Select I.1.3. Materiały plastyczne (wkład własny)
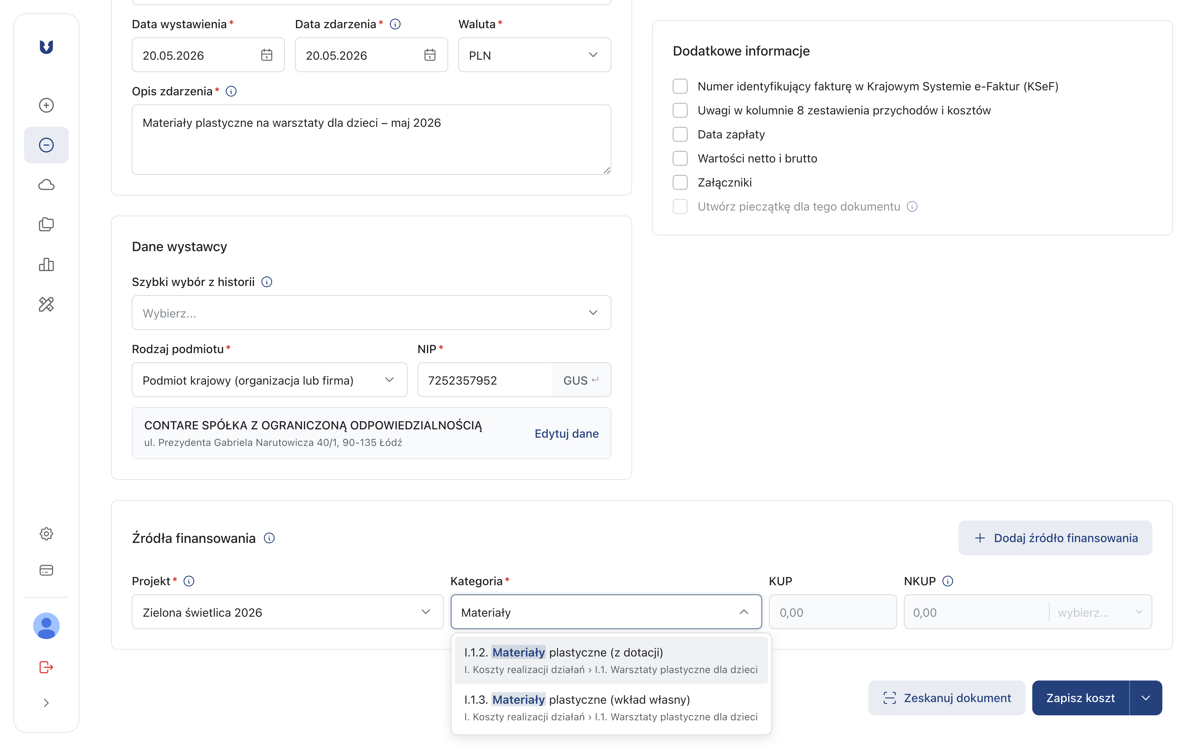1193x746 pixels. (x=611, y=708)
